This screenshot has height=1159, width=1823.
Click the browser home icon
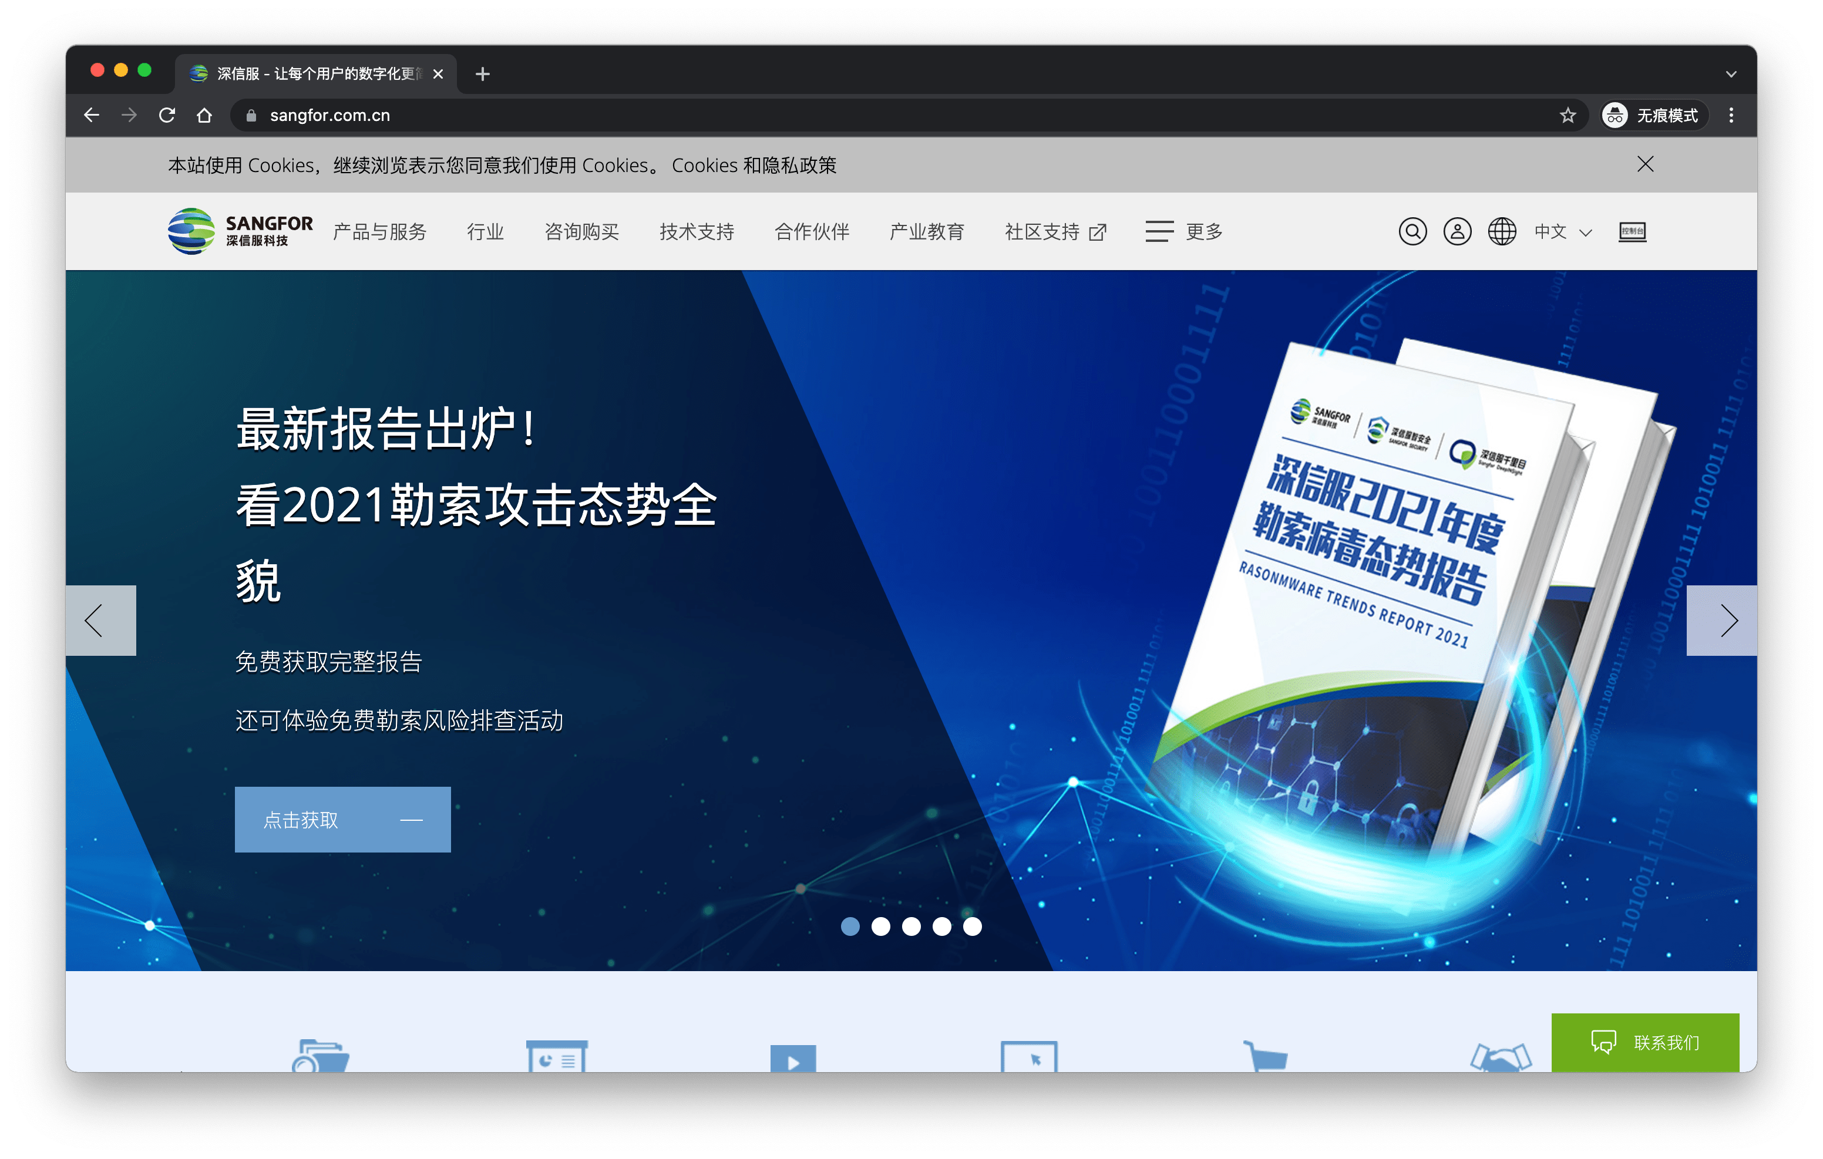[204, 115]
